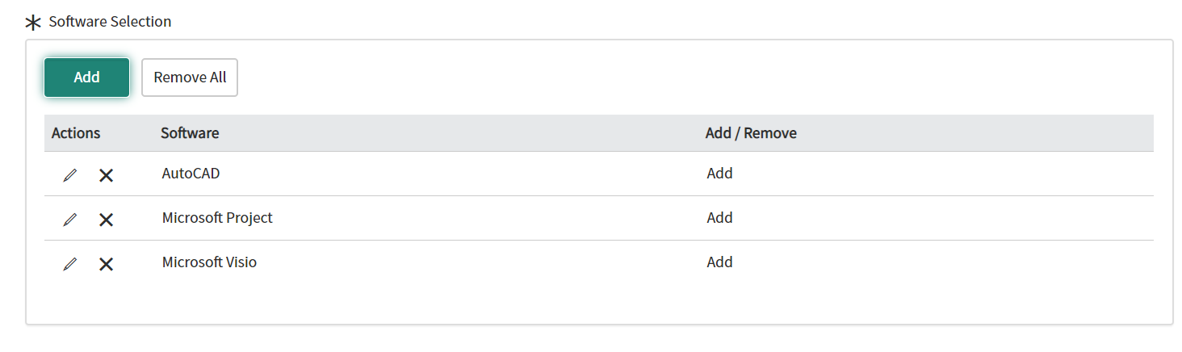Screen dimensions: 1182x352
Task: Click the Add value in Microsoft Visio row
Action: pyautogui.click(x=720, y=262)
